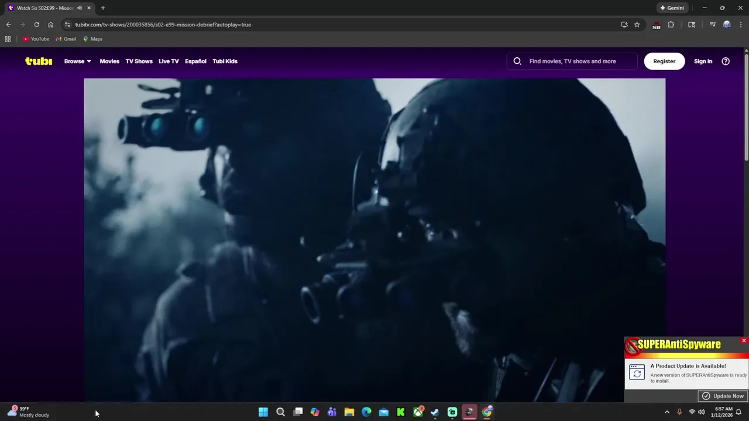Reload the current page
The height and width of the screenshot is (421, 749).
(x=36, y=25)
